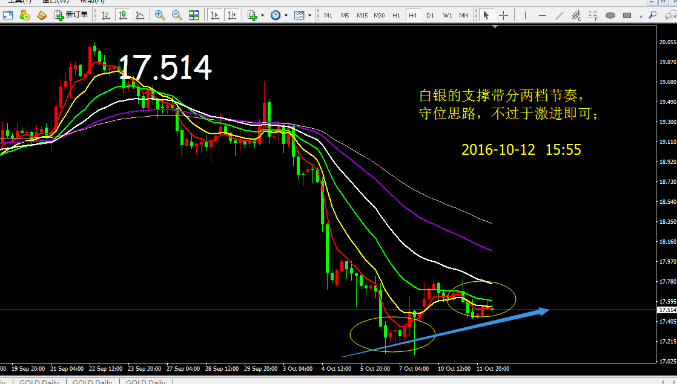Screen dimensions: 677x384
Task: Click the gray chart shift triangle marker
Action: coord(495,27)
